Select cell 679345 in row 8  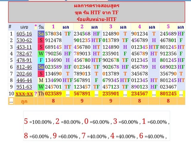point(111,80)
